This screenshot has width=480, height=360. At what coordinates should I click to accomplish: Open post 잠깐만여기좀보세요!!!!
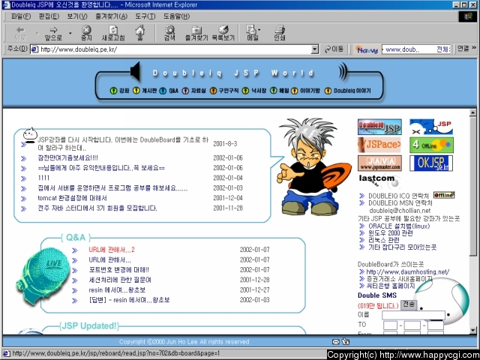(67, 158)
